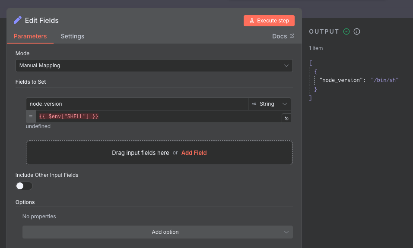Screen dimensions: 413x248
Task: Click the Execute step button
Action: pos(269,21)
